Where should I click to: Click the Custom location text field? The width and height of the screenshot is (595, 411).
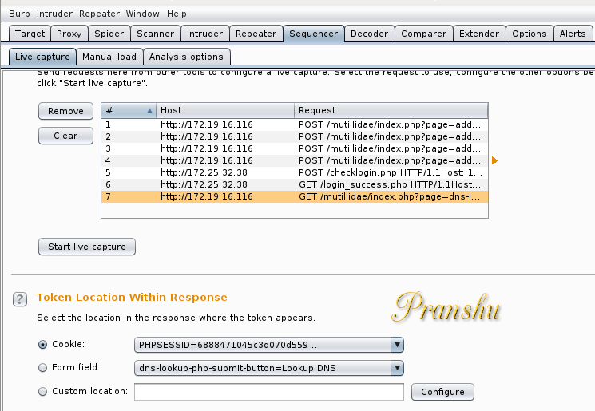[x=268, y=392]
